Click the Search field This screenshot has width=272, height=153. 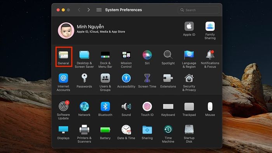point(198,10)
